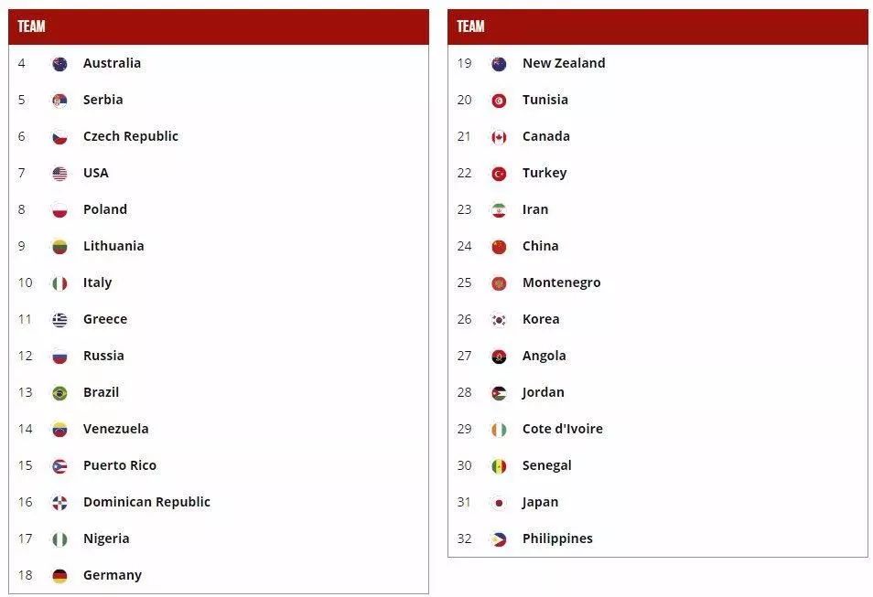Select the Montenegro team name

pyautogui.click(x=561, y=283)
